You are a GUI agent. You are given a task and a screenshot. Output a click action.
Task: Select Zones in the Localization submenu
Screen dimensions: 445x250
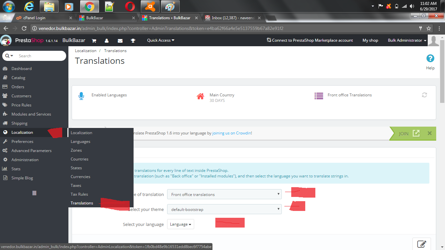point(76,150)
